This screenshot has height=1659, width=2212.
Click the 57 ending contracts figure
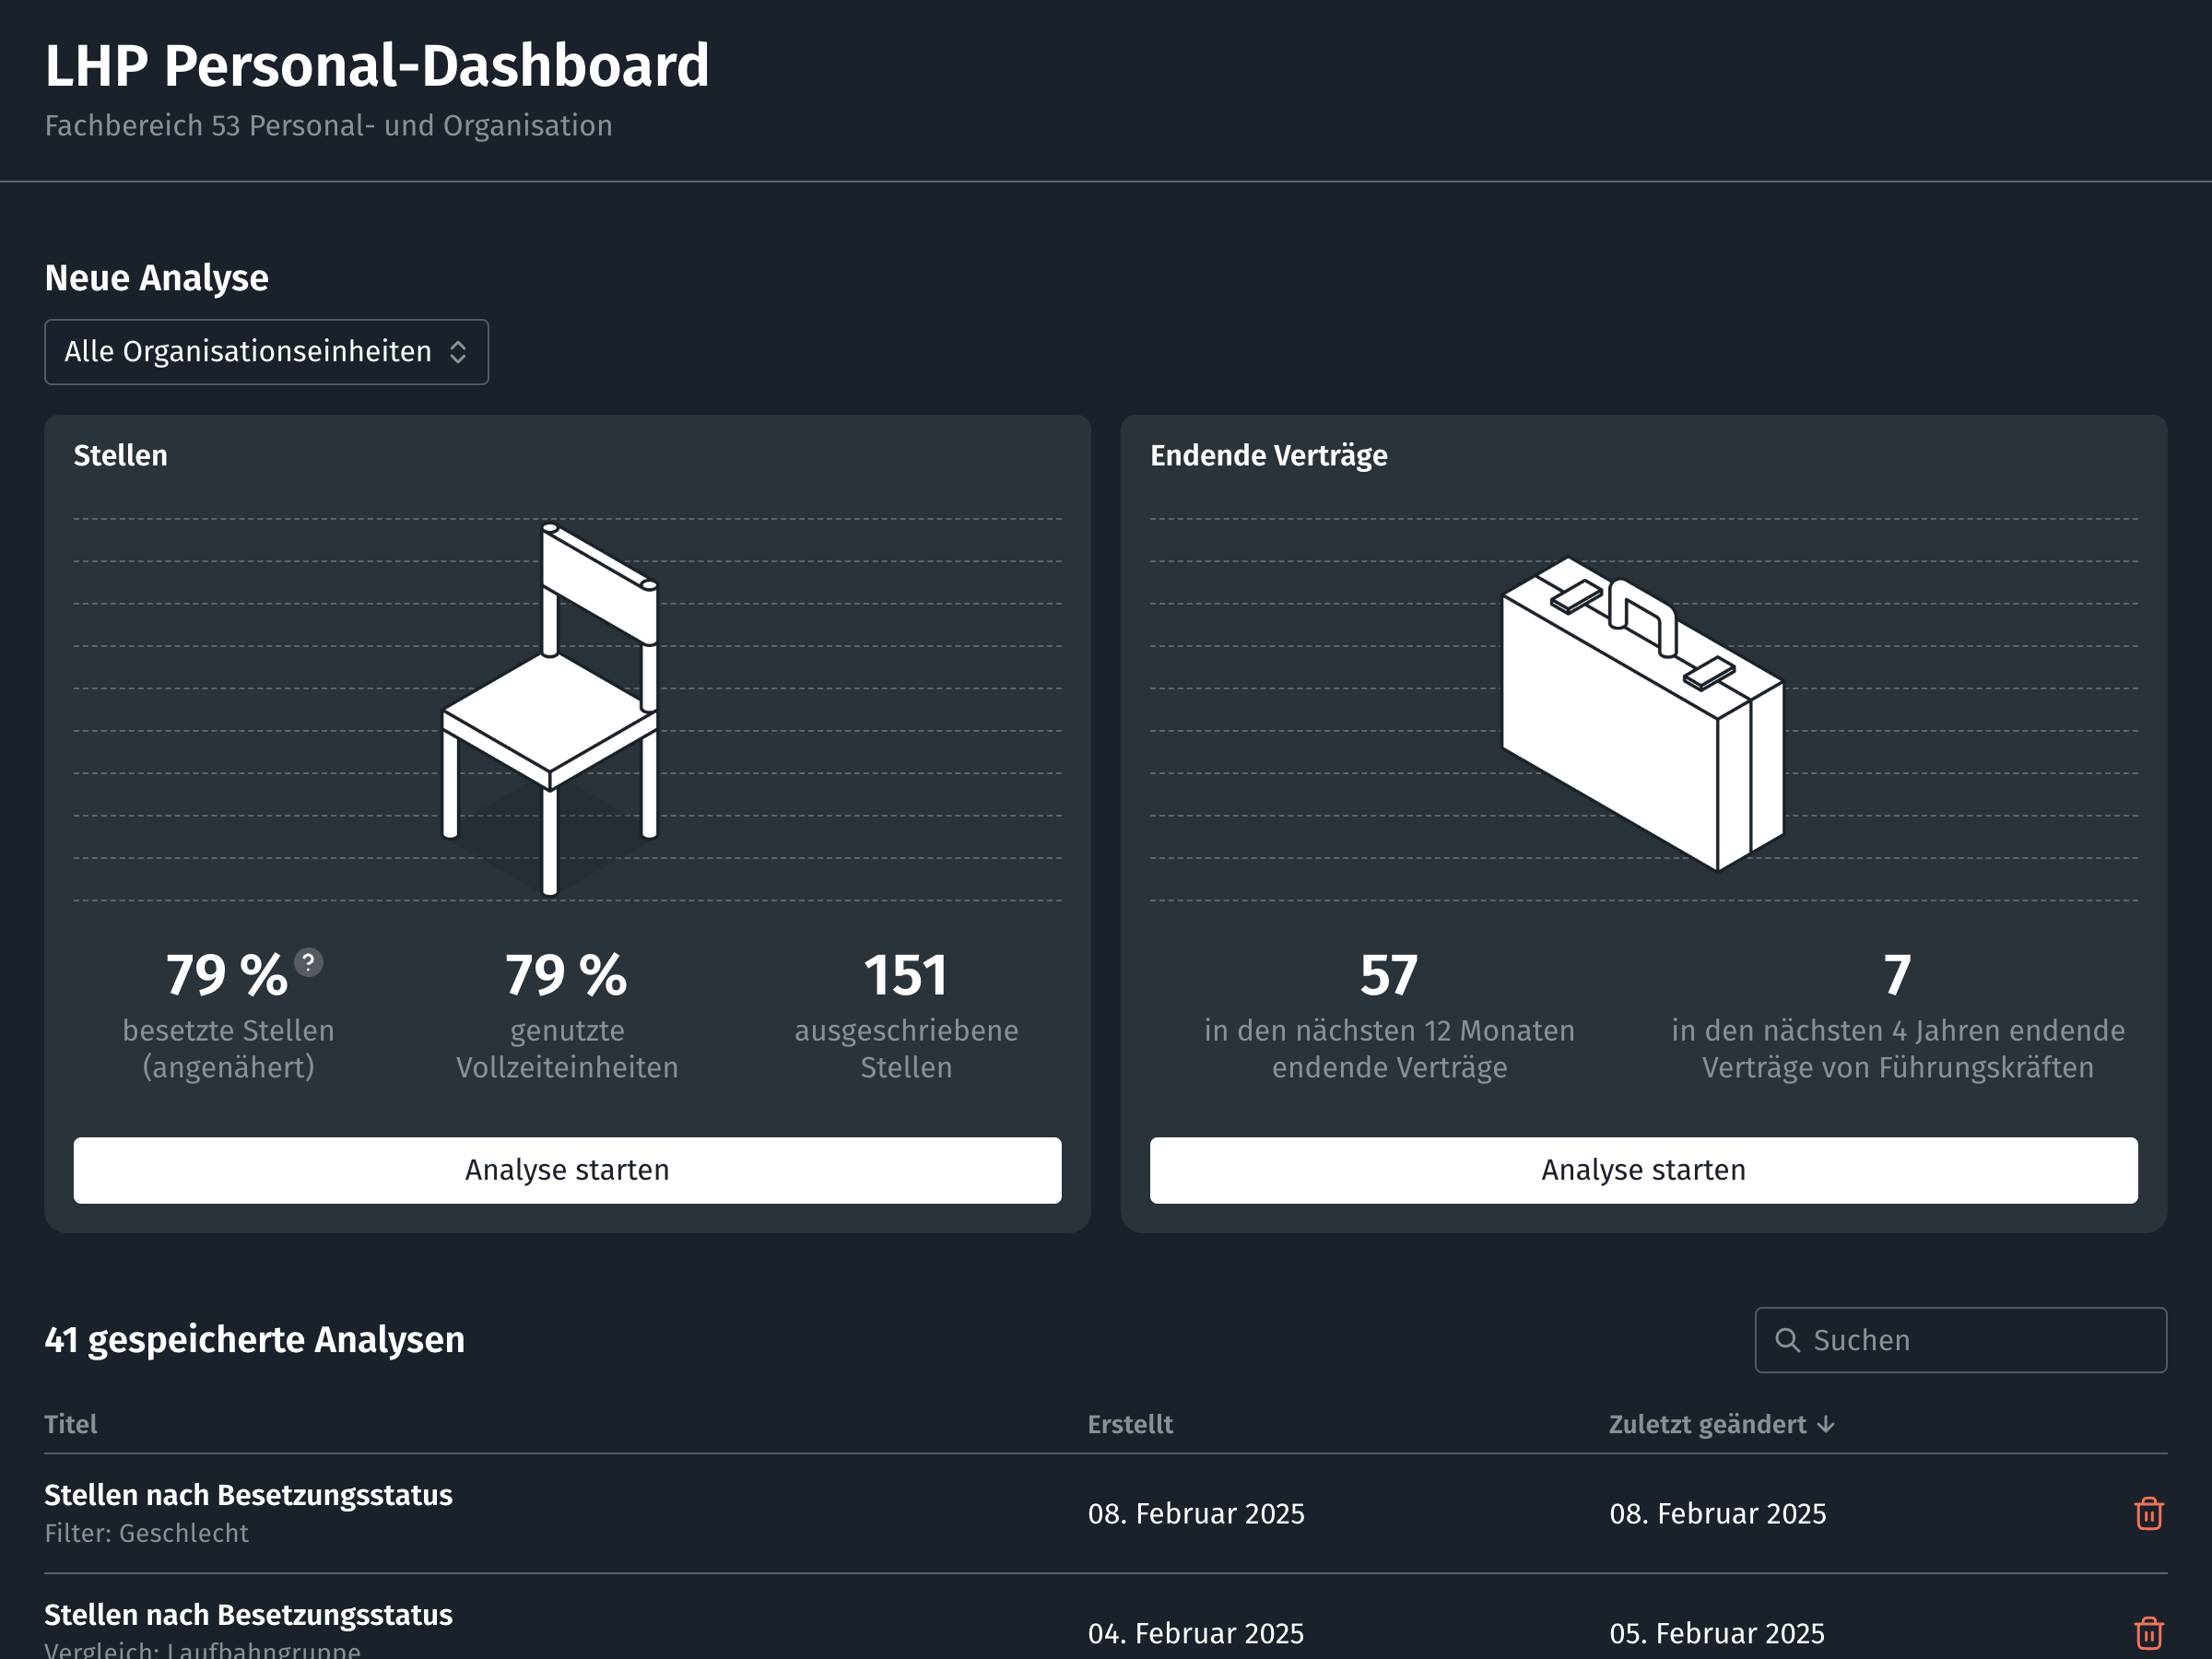[x=1388, y=976]
